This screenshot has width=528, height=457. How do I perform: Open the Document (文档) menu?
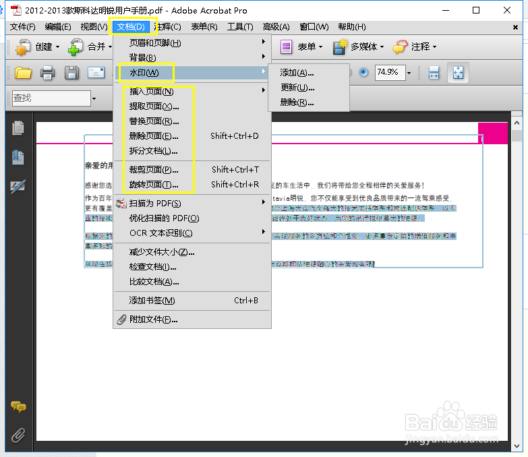pyautogui.click(x=131, y=27)
